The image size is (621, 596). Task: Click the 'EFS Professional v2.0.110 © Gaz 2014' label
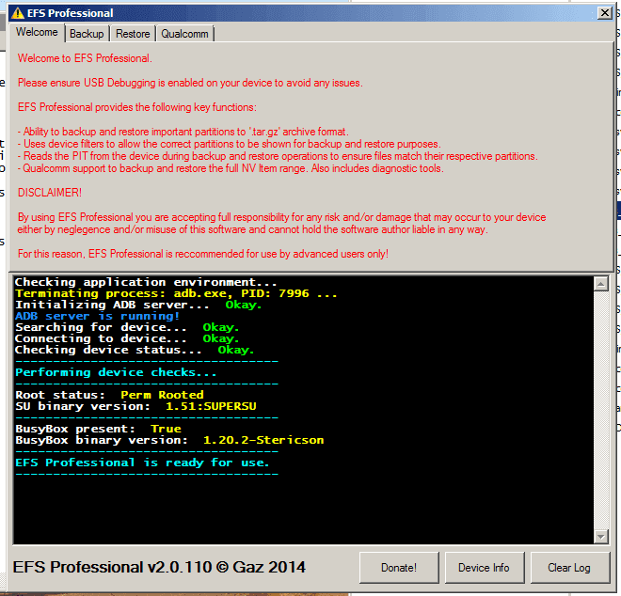pos(159,567)
